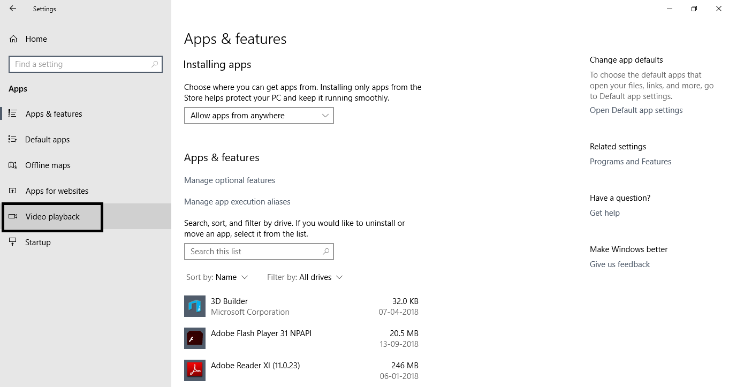Click the 07-04-2018 install date
This screenshot has width=729, height=387.
coord(398,312)
